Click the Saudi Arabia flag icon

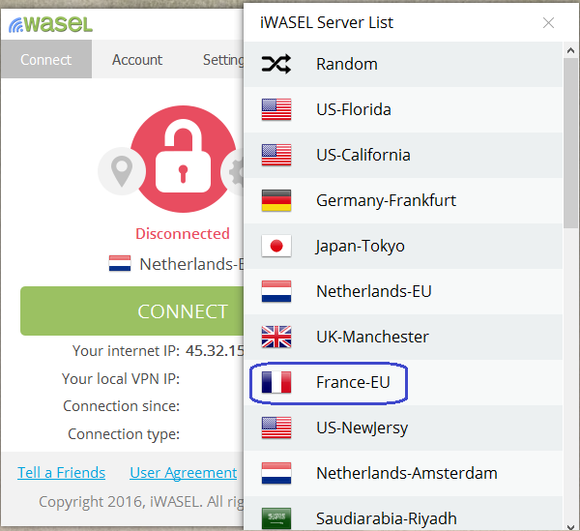(276, 518)
